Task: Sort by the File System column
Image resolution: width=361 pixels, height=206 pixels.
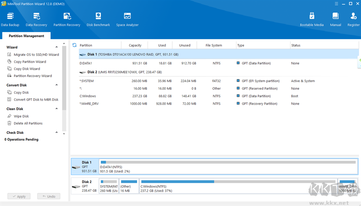Action: coord(213,45)
